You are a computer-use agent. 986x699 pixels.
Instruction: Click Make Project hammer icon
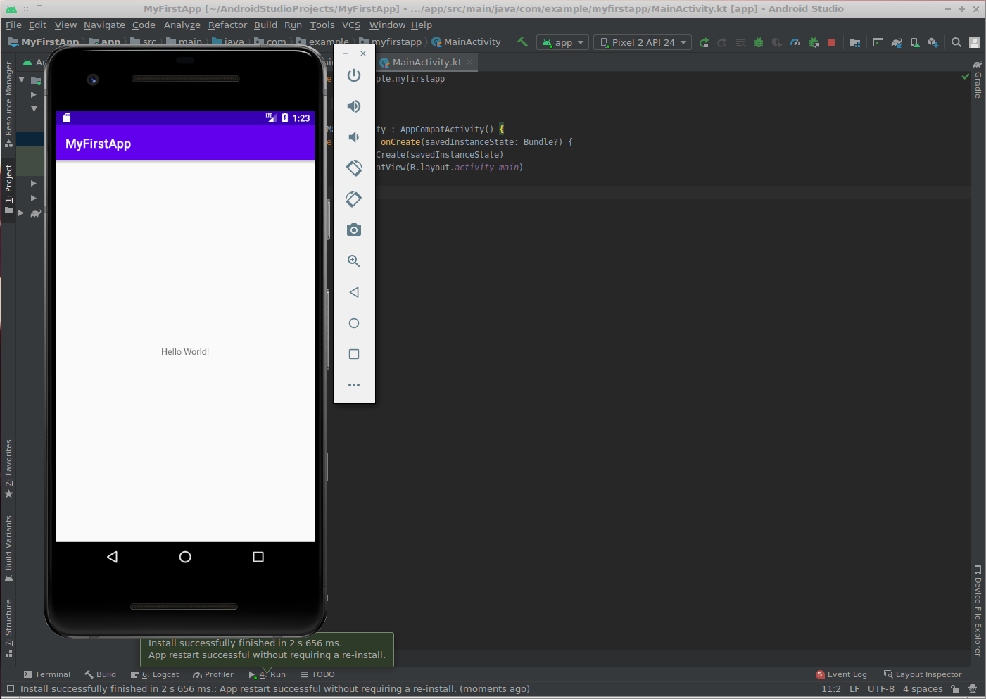tap(523, 42)
